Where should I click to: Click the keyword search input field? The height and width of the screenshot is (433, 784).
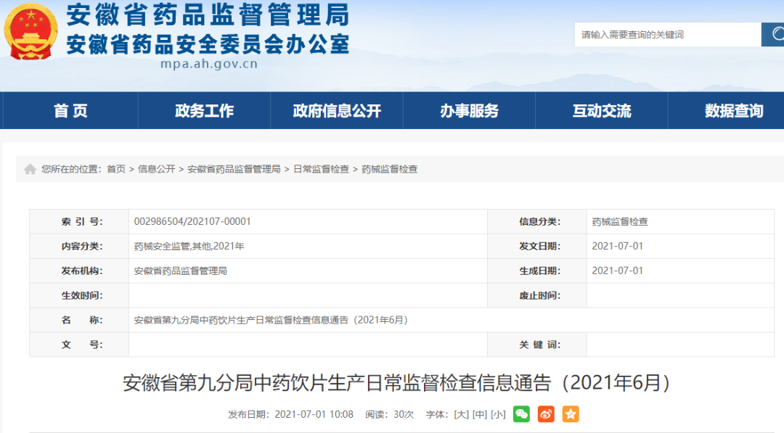pos(666,34)
